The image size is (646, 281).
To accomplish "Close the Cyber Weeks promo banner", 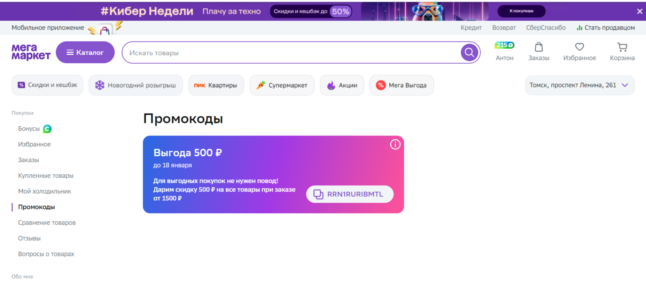I will pos(640,11).
